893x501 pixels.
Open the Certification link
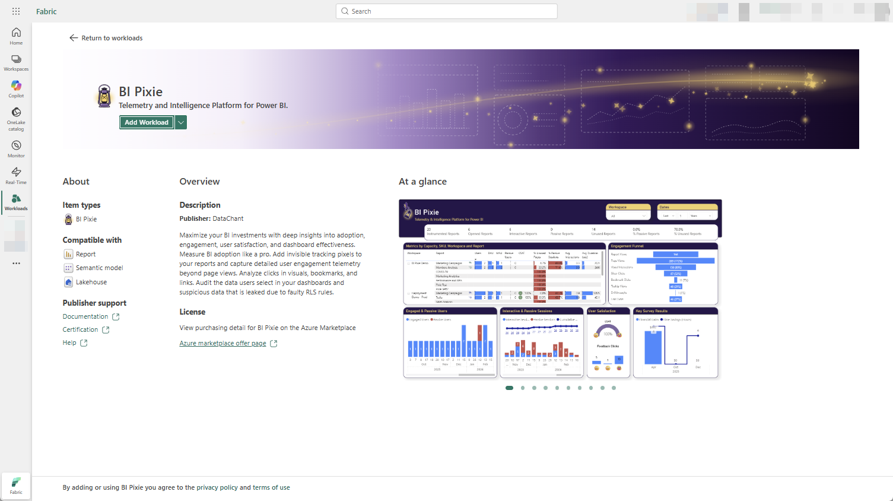pyautogui.click(x=80, y=330)
